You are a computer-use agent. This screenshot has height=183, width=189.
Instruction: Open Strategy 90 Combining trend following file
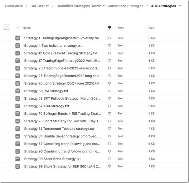62,151
